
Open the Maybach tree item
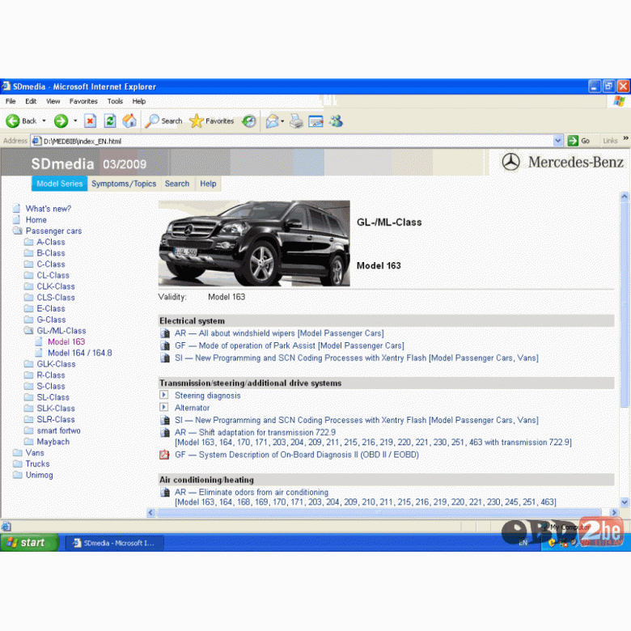click(x=53, y=442)
